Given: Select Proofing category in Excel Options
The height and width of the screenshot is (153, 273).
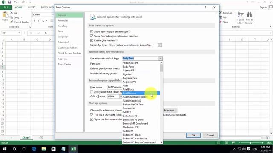Looking at the screenshot, I should [70, 26].
